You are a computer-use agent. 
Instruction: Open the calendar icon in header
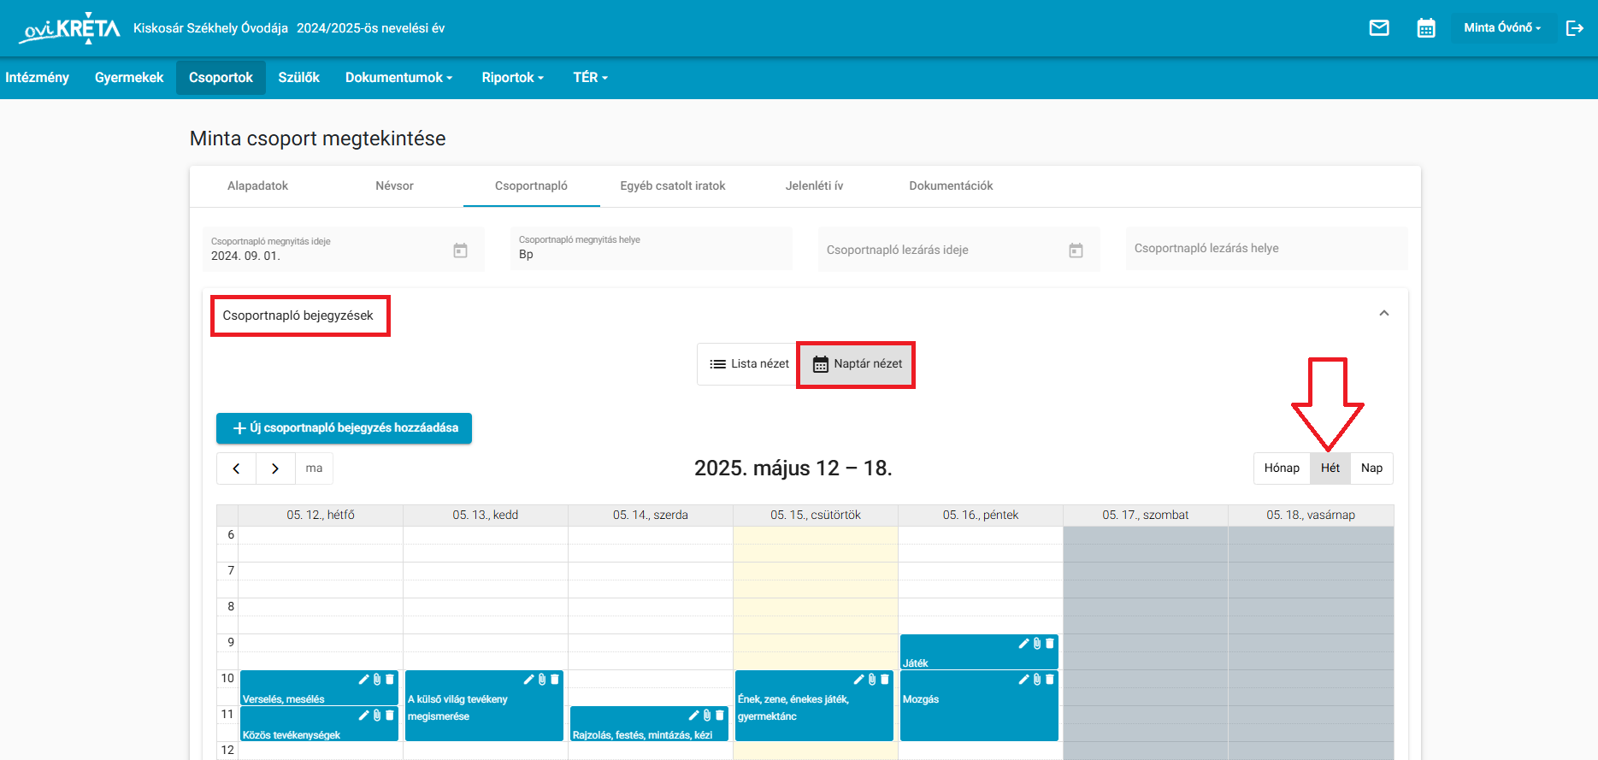[1426, 28]
